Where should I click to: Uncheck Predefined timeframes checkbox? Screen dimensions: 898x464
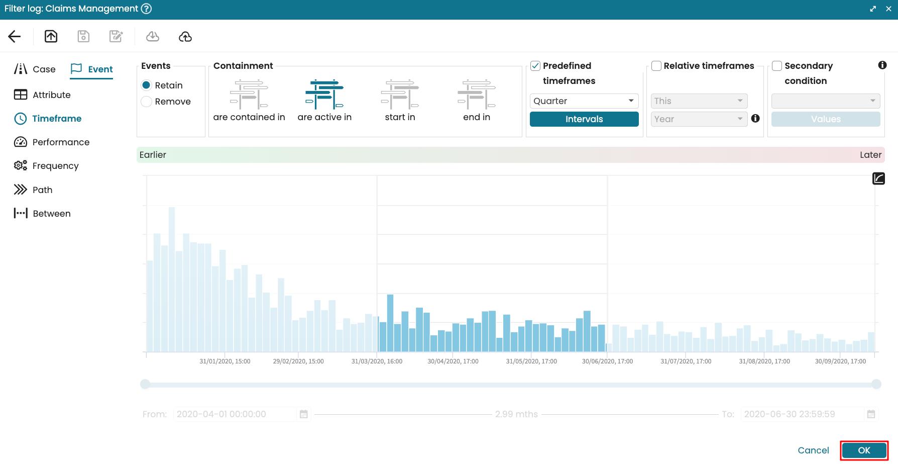click(x=535, y=66)
